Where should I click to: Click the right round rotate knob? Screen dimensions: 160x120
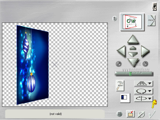point(145,64)
